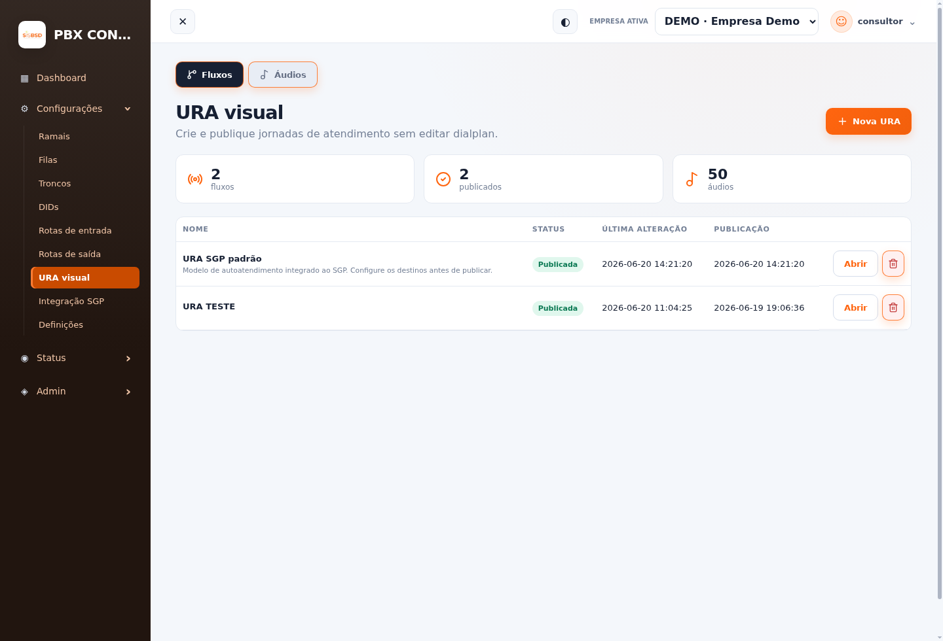Click the Áudios tab note icon
This screenshot has height=641, width=943.
point(265,75)
